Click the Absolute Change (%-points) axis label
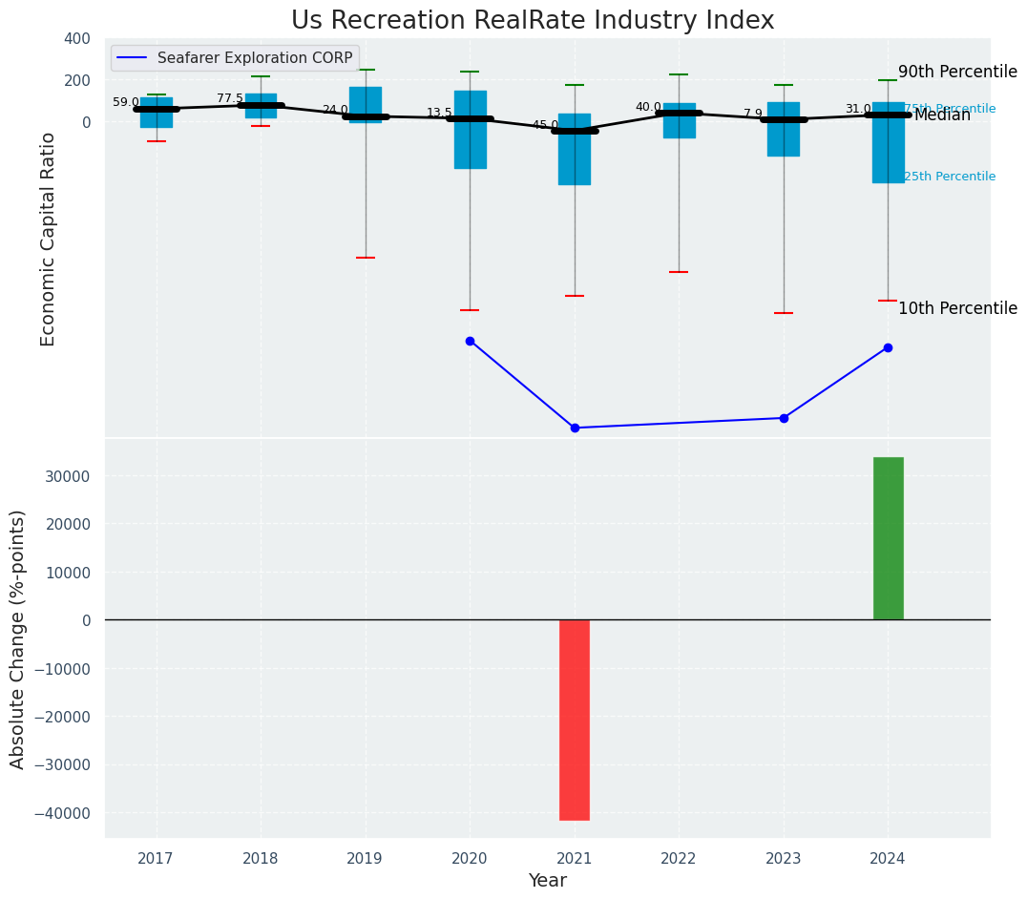The width and height of the screenshot is (1027, 899). pos(18,638)
